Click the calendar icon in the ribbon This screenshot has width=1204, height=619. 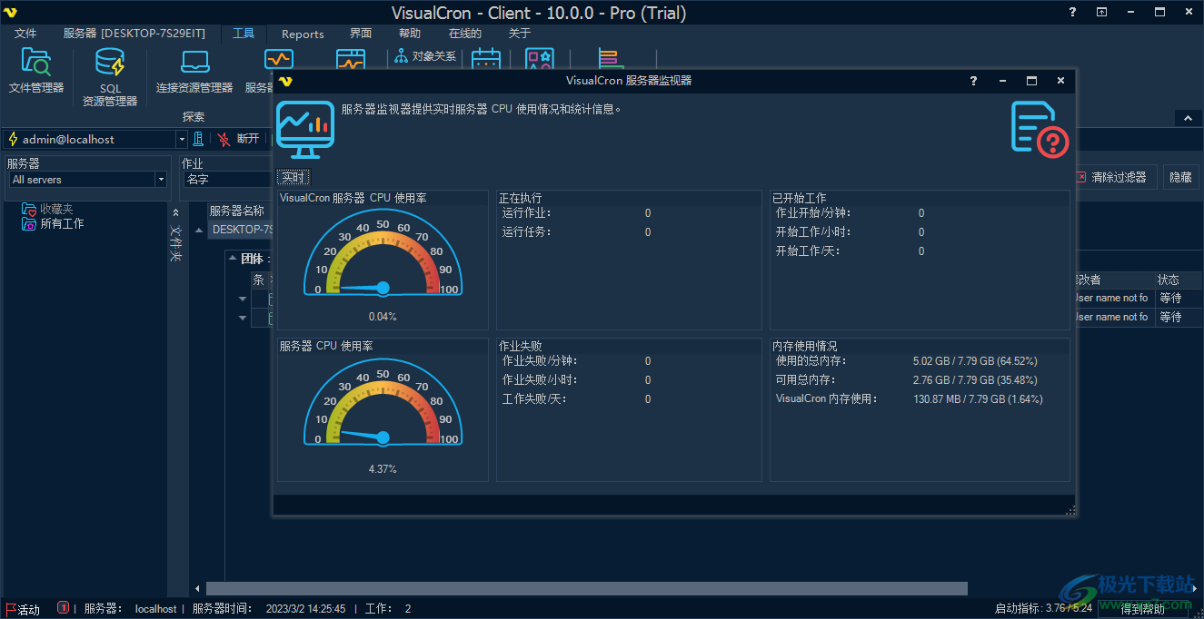tap(486, 58)
